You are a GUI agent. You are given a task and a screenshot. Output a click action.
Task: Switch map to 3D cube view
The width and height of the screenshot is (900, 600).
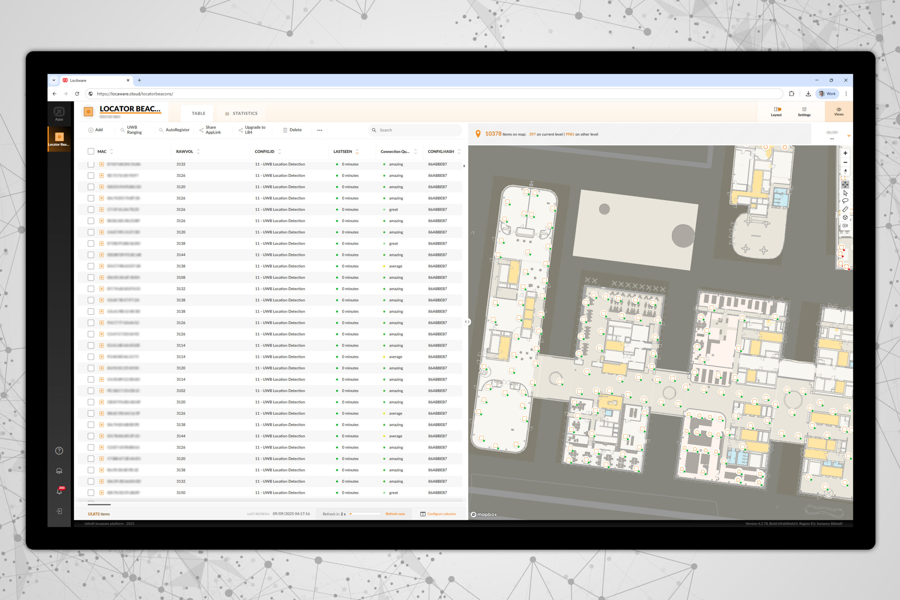[845, 217]
